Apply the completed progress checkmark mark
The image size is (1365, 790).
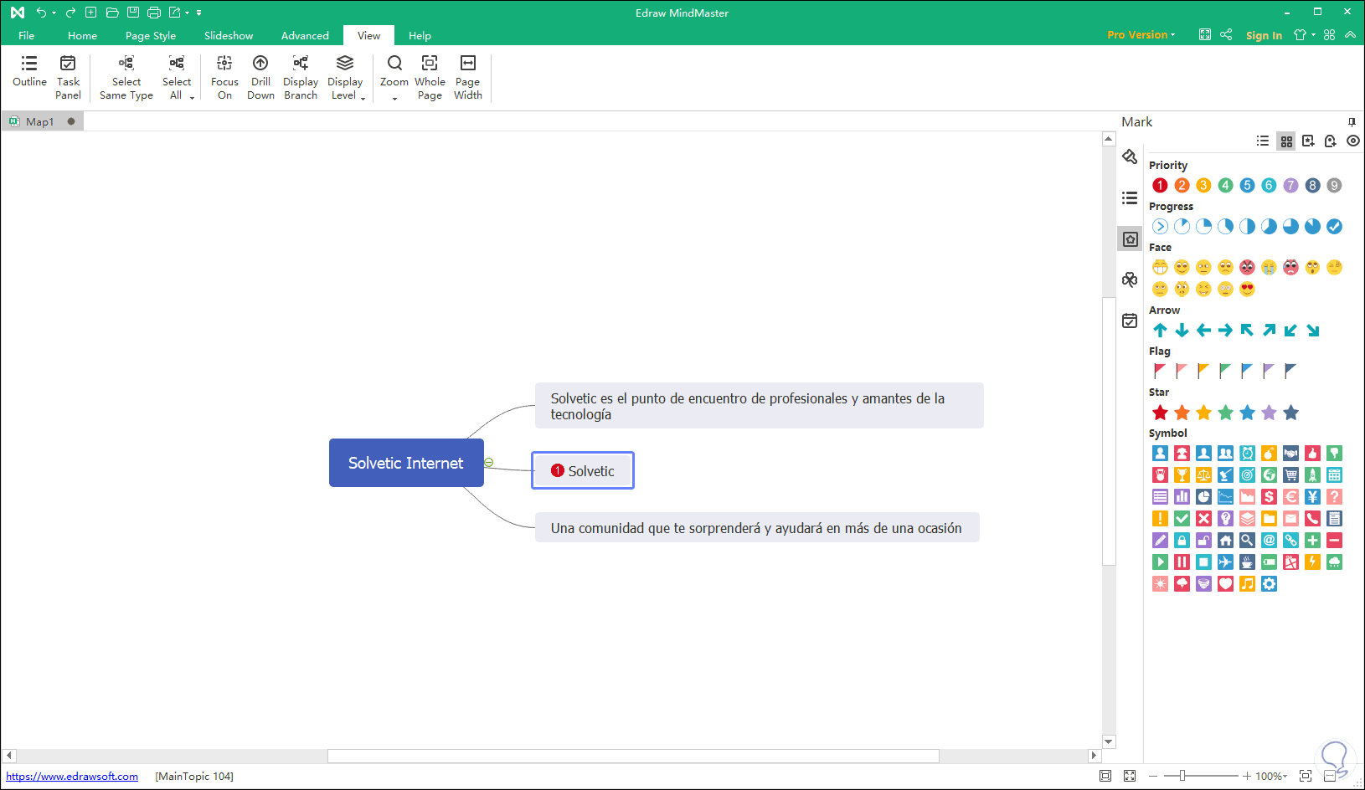tap(1334, 227)
